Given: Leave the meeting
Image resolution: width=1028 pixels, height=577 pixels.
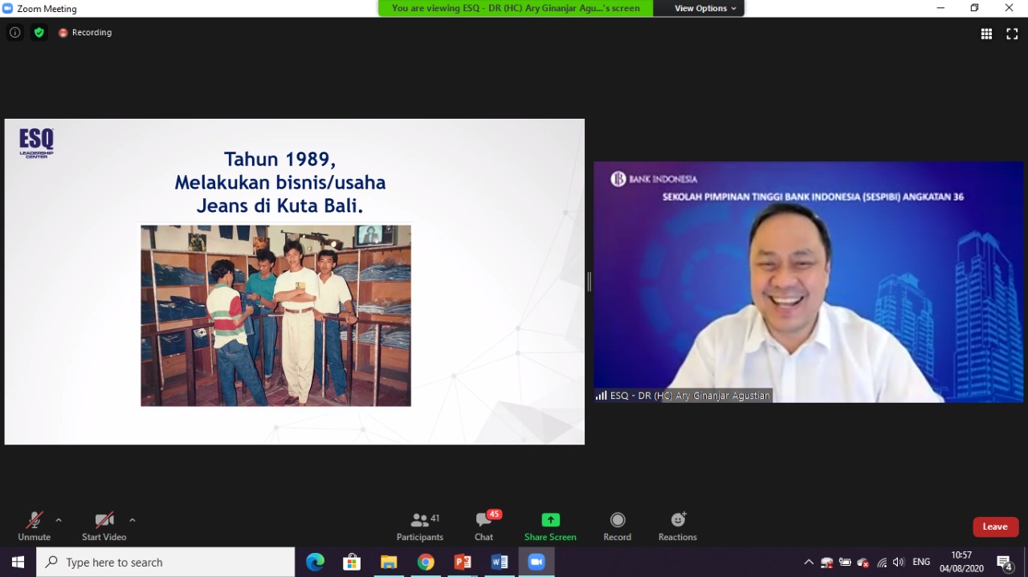Looking at the screenshot, I should [995, 526].
